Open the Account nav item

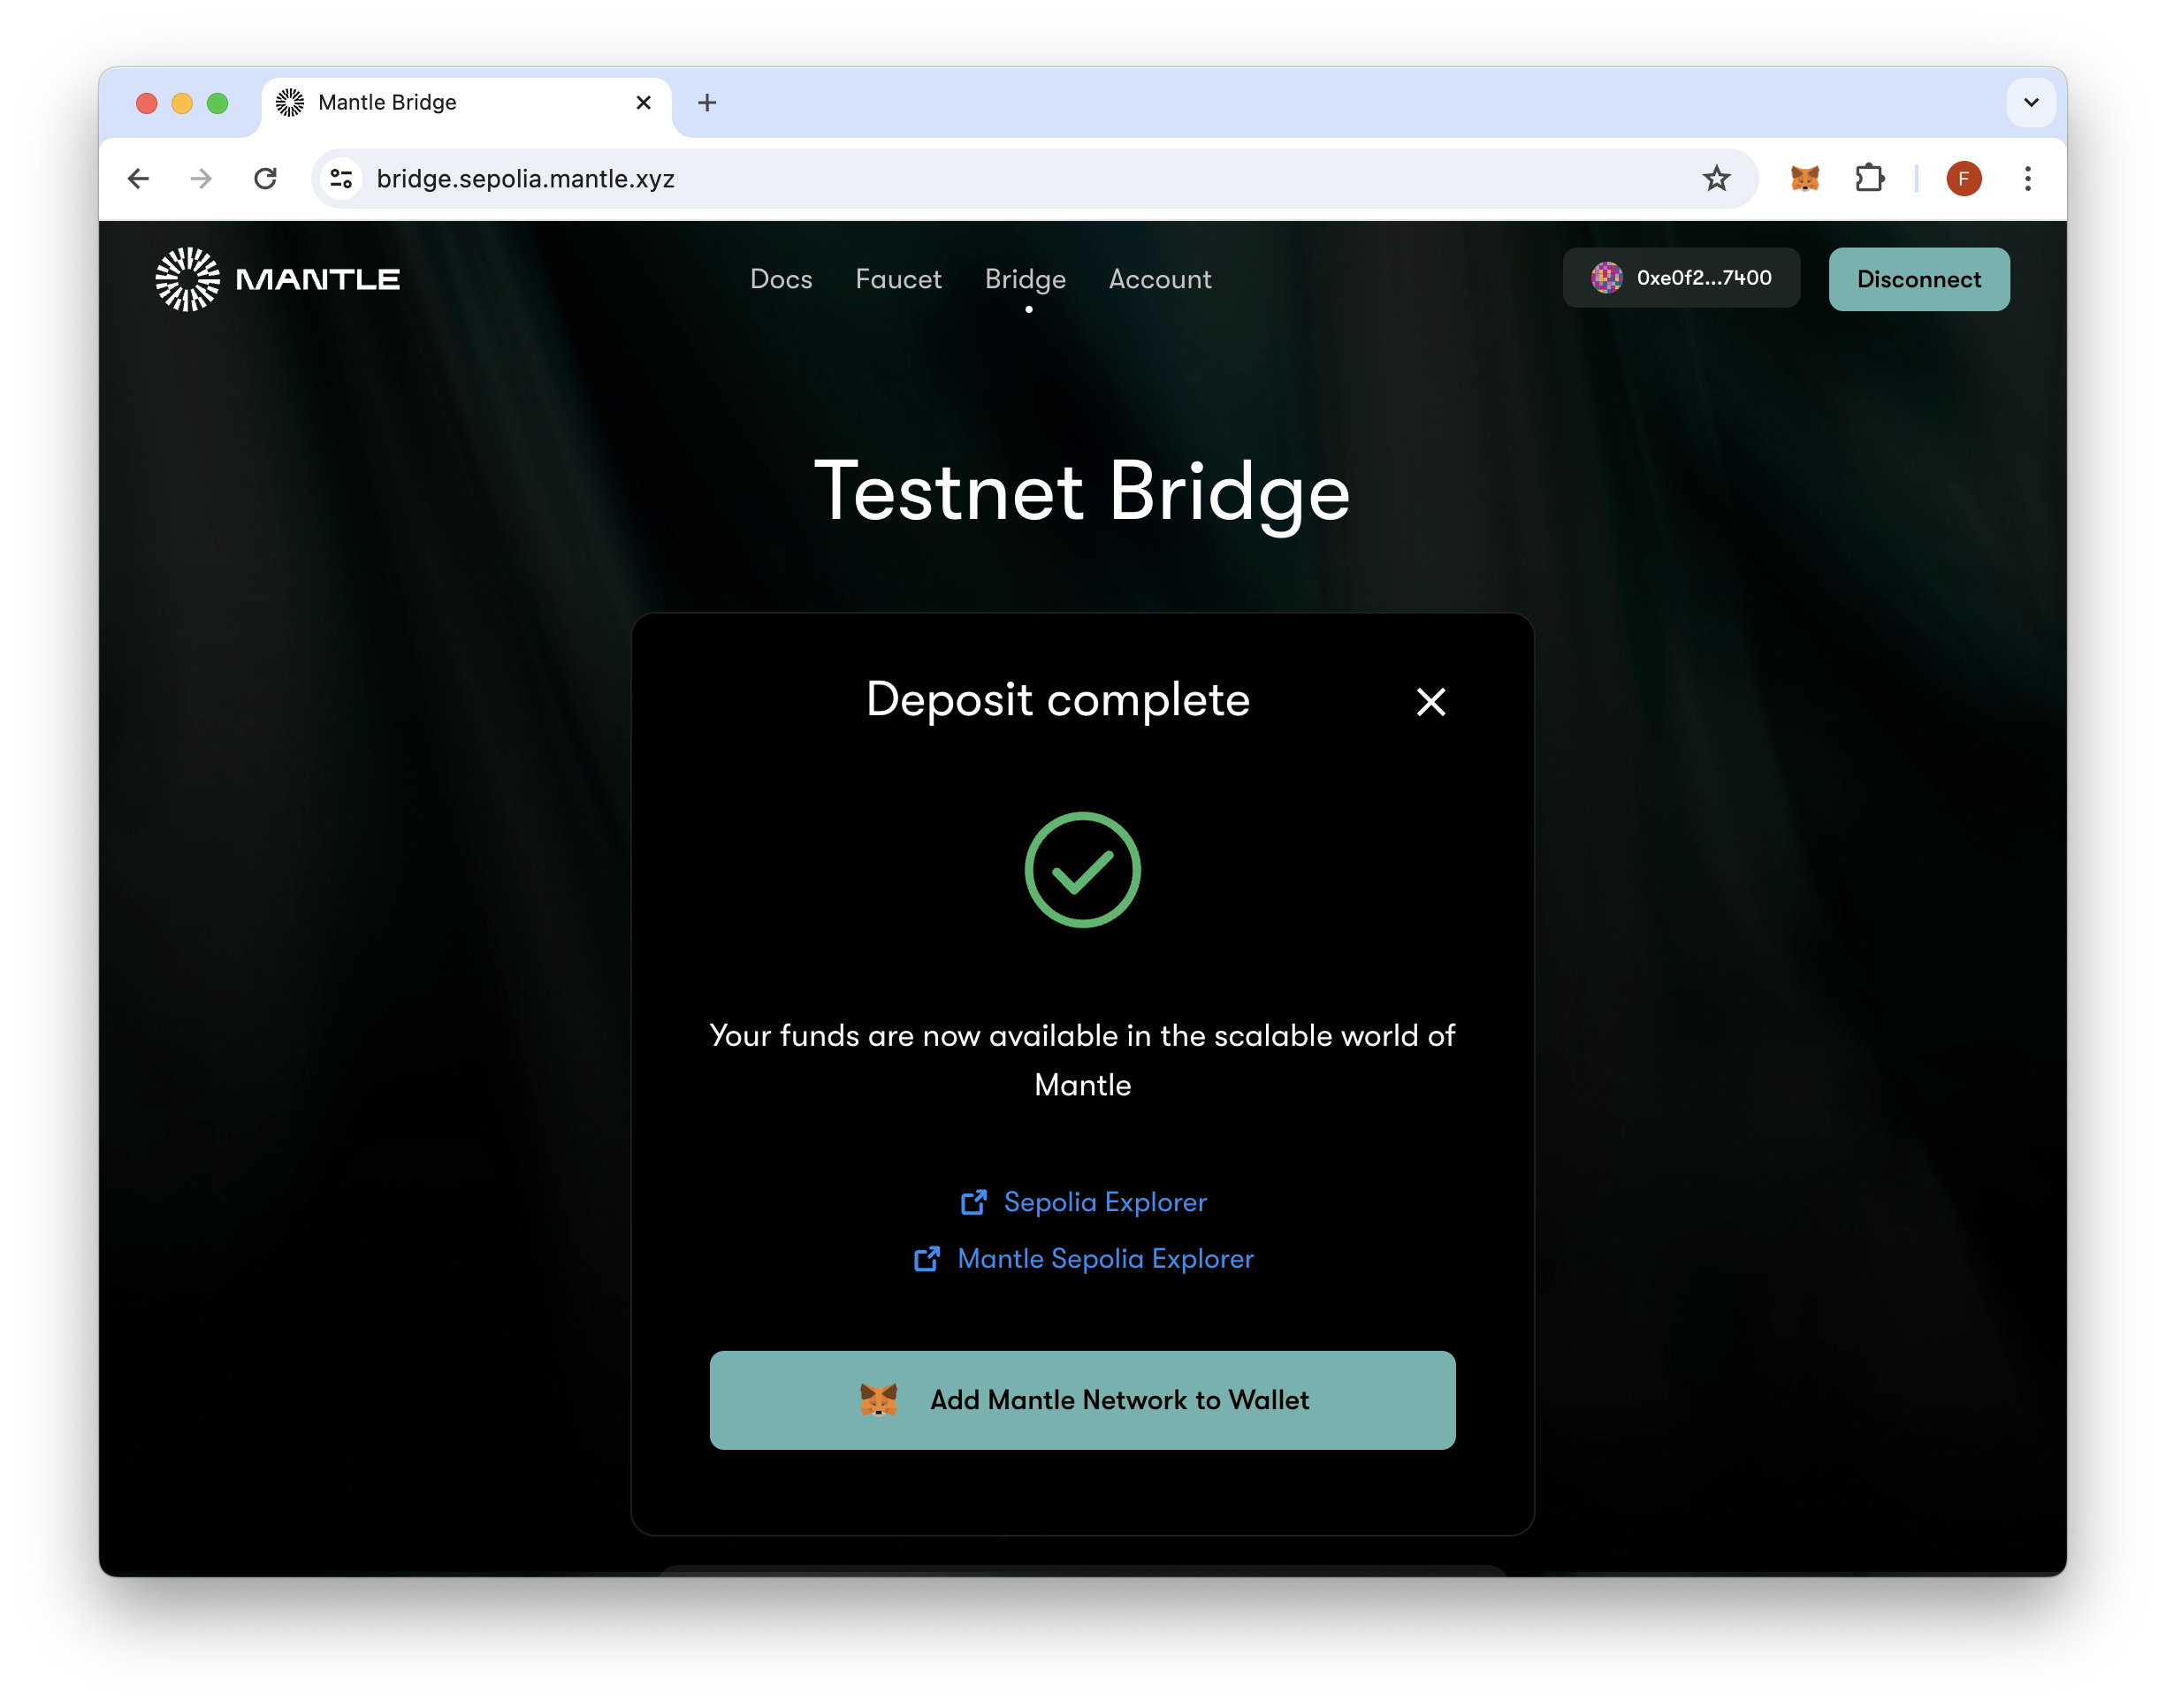tap(1160, 279)
